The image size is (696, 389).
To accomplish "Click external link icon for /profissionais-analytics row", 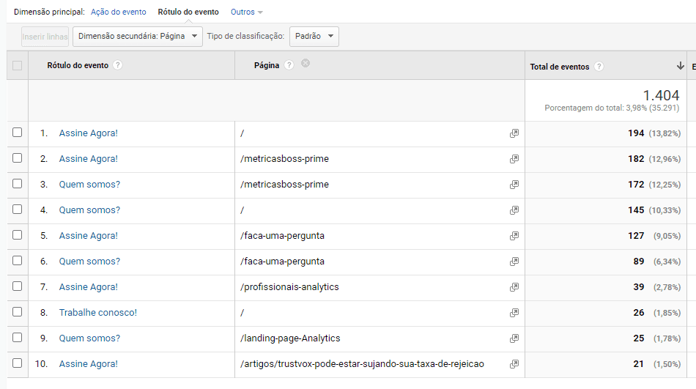I will click(514, 287).
